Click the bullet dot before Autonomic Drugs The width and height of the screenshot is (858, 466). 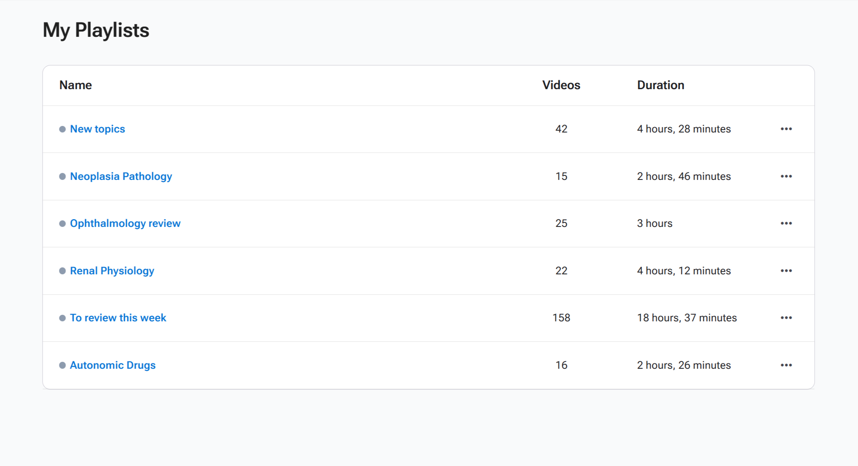coord(62,365)
